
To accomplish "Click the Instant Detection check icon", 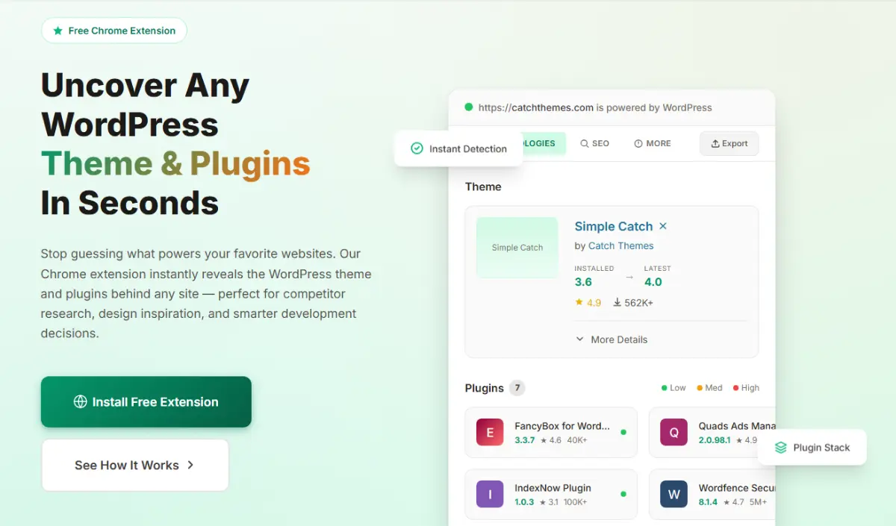I will (x=417, y=148).
